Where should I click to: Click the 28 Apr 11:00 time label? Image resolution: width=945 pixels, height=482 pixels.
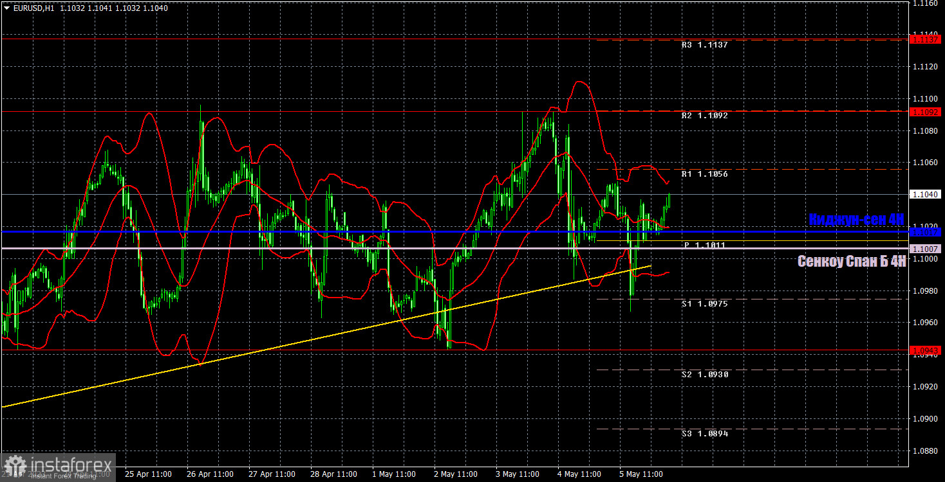333,474
